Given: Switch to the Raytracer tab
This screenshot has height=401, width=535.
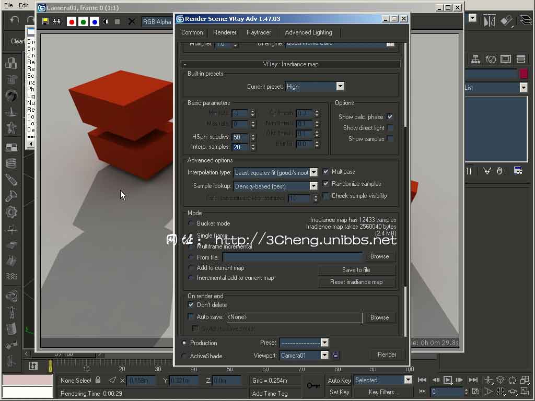Looking at the screenshot, I should [259, 32].
